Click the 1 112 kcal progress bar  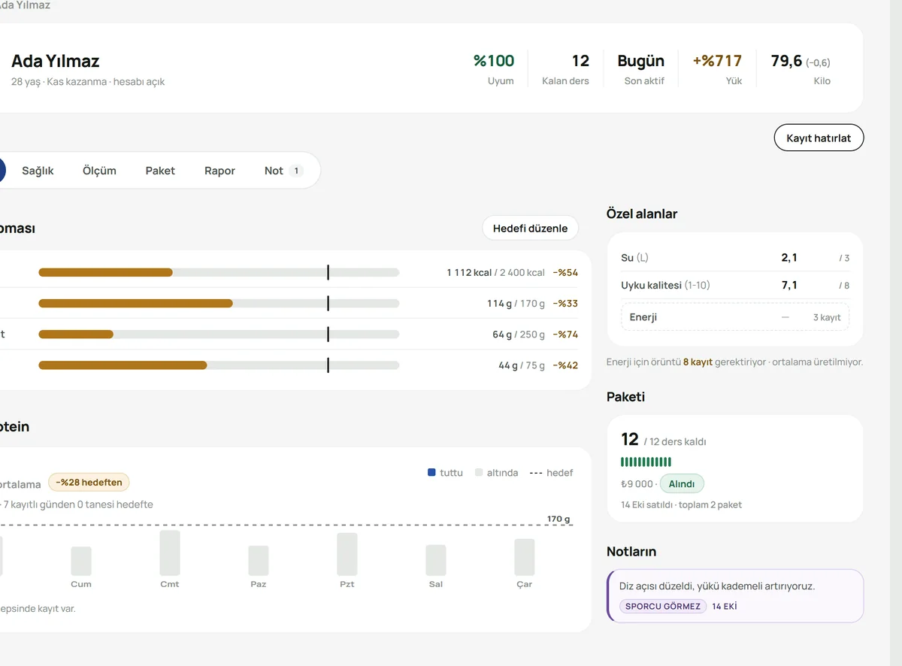[x=219, y=272]
